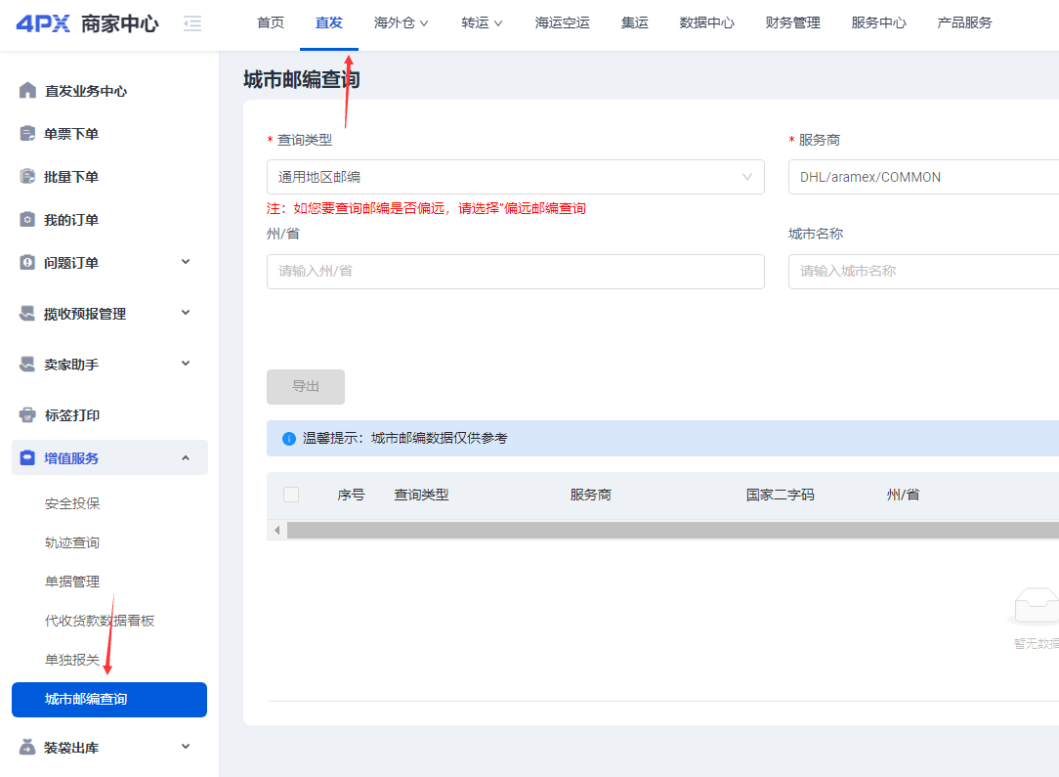Expand the 揽收预报管理 submenu chevron

[x=186, y=313]
